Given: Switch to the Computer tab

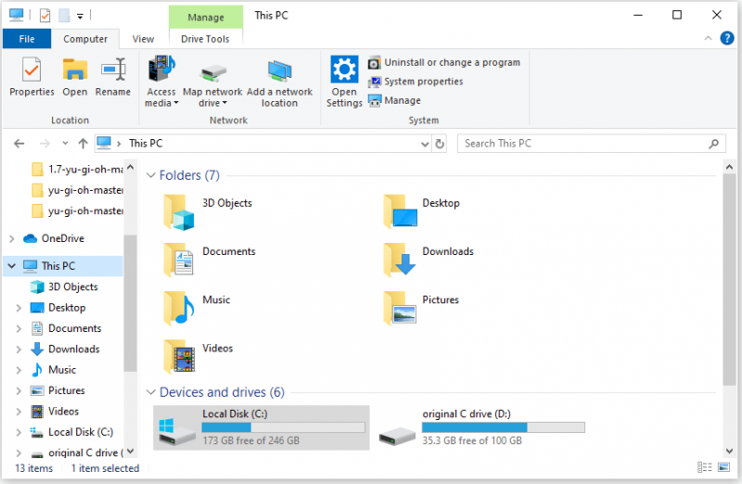Looking at the screenshot, I should point(85,39).
